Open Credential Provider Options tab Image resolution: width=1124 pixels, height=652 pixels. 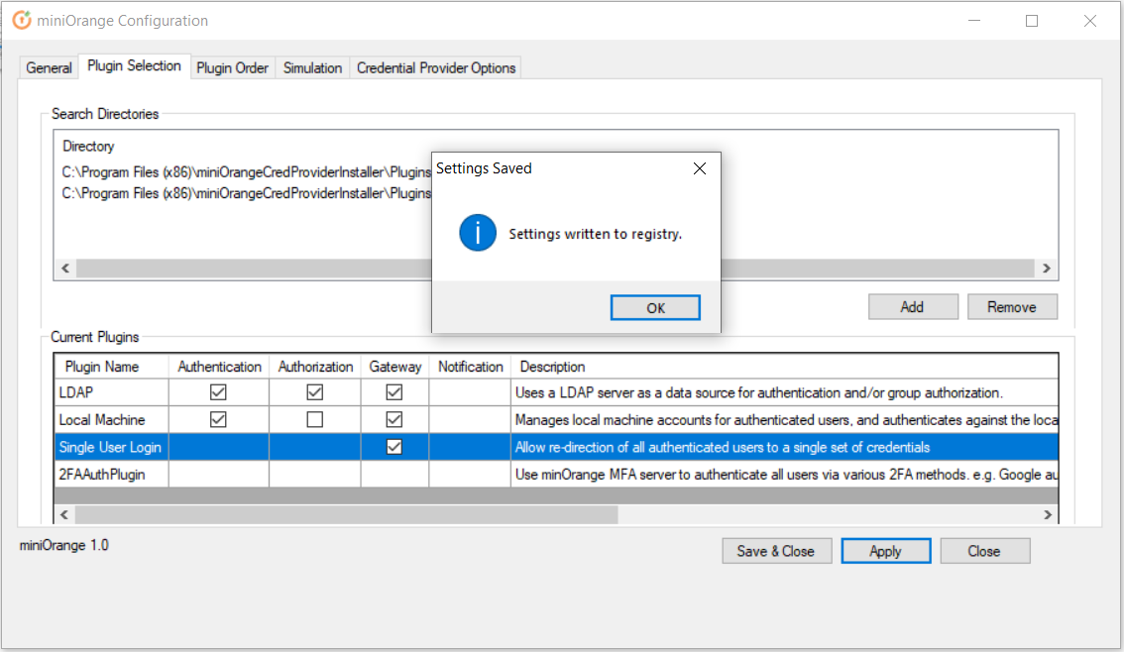[436, 68]
